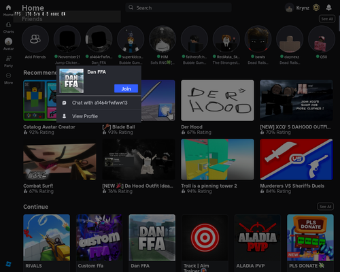The width and height of the screenshot is (340, 272).
Task: Click the chat bubble icon in popup
Action: click(x=64, y=103)
